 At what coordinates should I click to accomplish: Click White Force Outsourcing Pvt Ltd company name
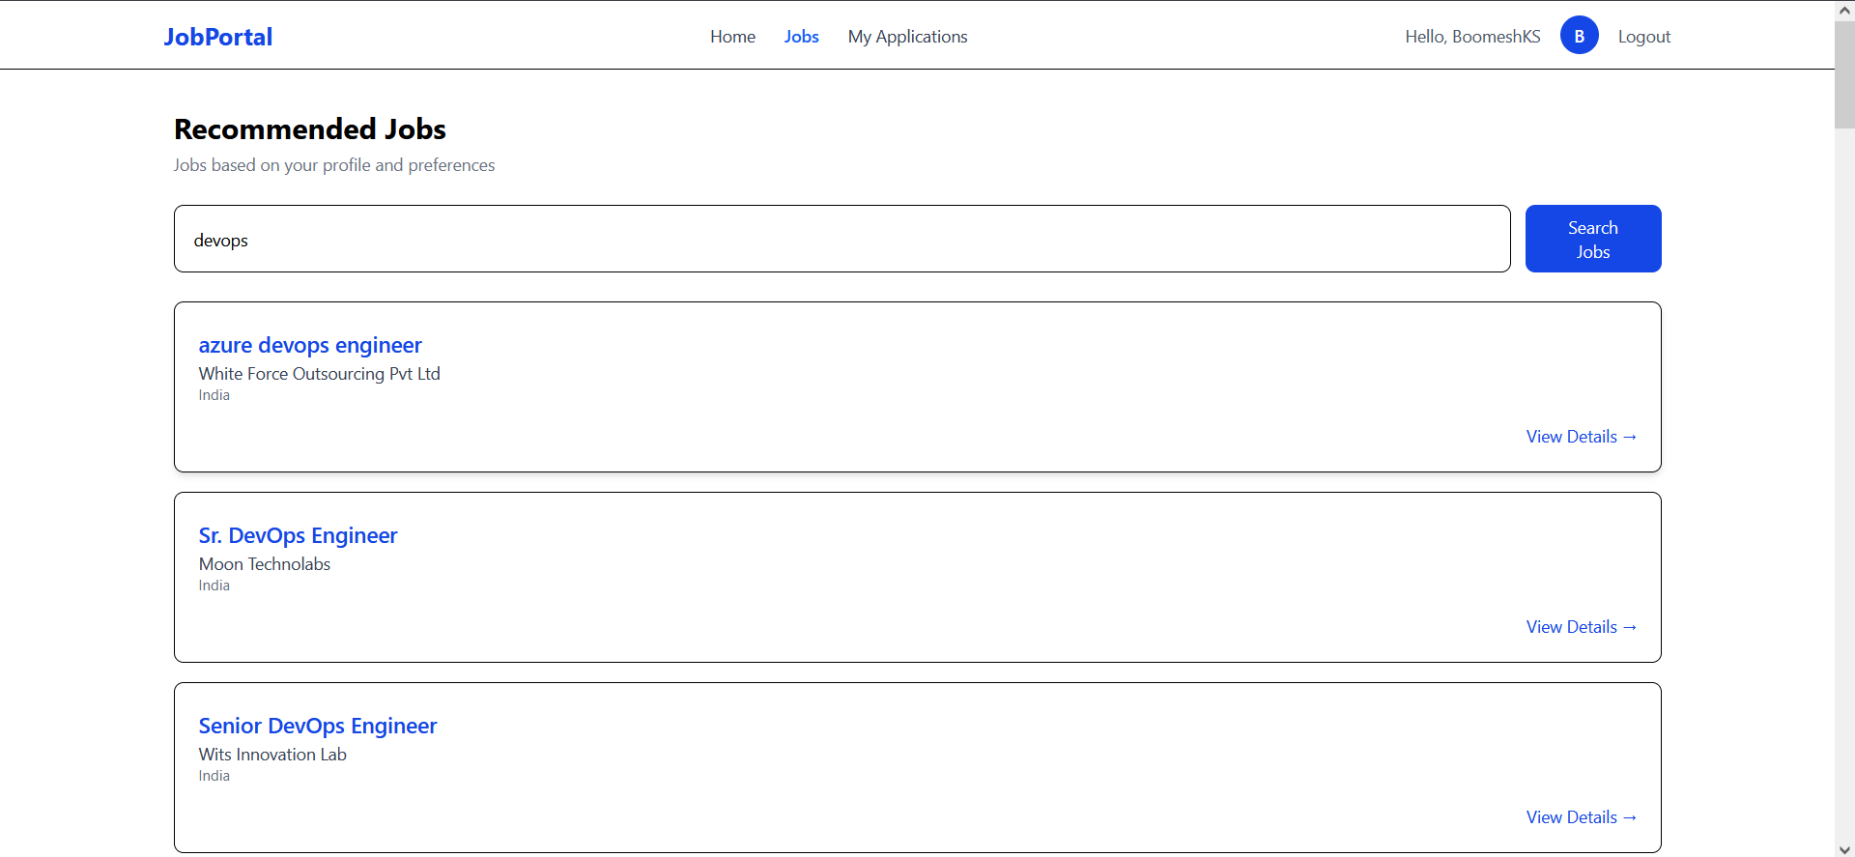click(x=319, y=374)
